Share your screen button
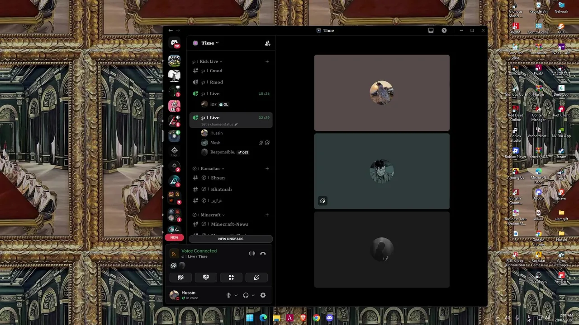This screenshot has height=325, width=579. point(206,278)
